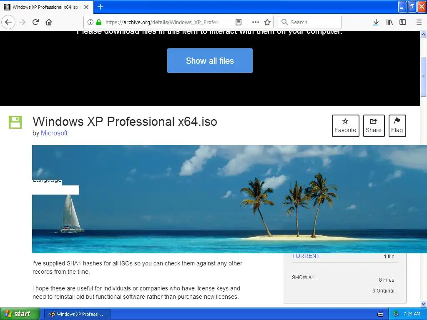Image resolution: width=427 pixels, height=320 pixels.
Task: Click the vertical scrollbar thumb
Action: coord(423,77)
